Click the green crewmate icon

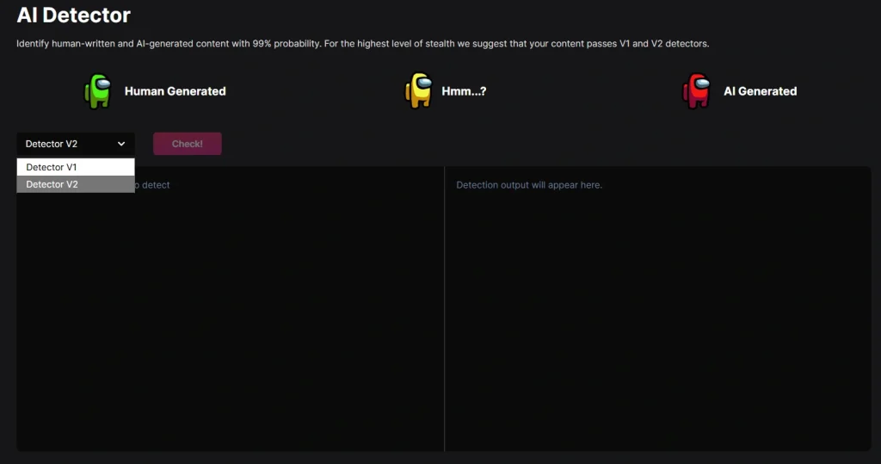[97, 91]
